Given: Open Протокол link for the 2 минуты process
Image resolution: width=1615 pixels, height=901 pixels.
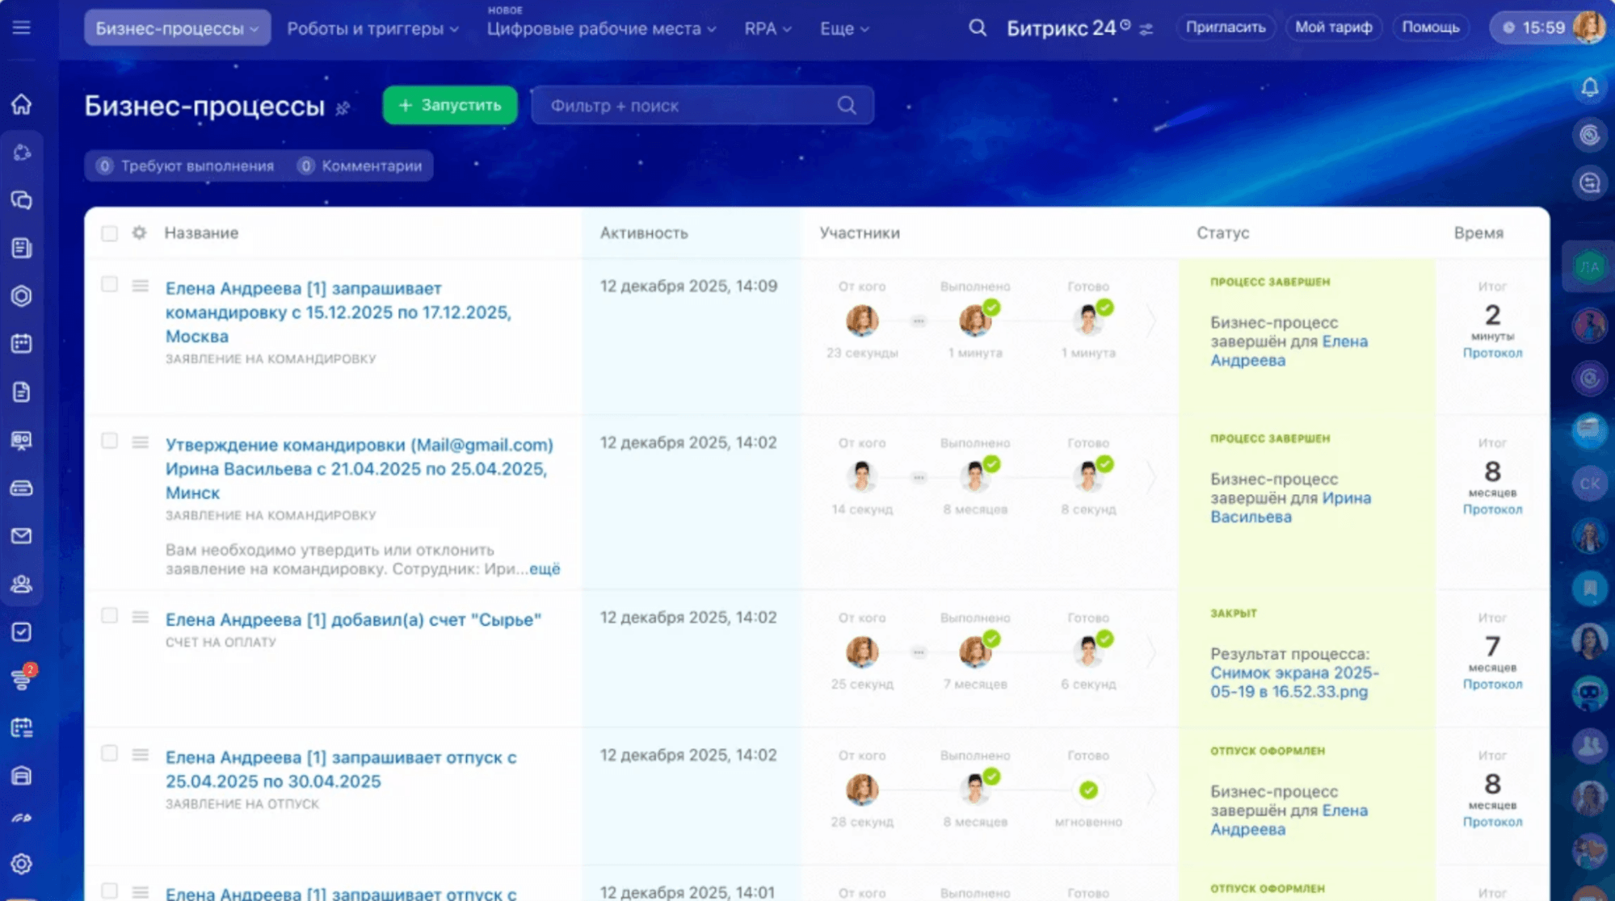Looking at the screenshot, I should (x=1492, y=353).
